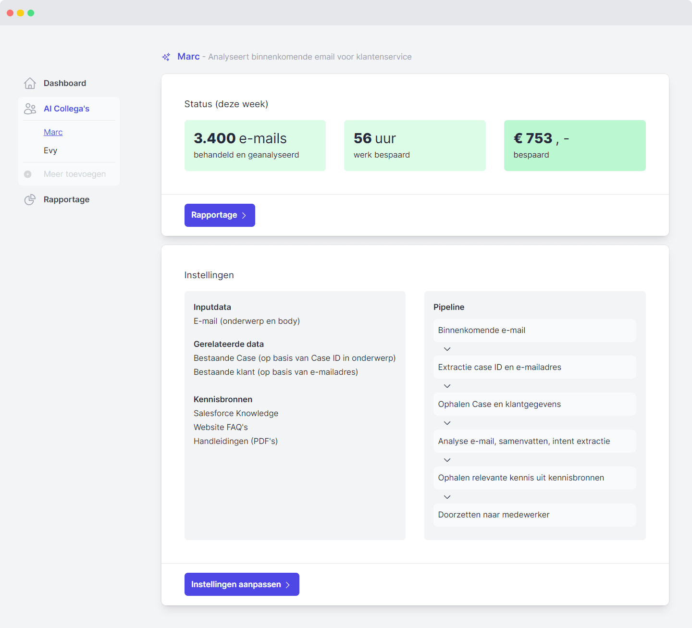Click the chevron below Ophalen relevante kennis

pyautogui.click(x=447, y=497)
